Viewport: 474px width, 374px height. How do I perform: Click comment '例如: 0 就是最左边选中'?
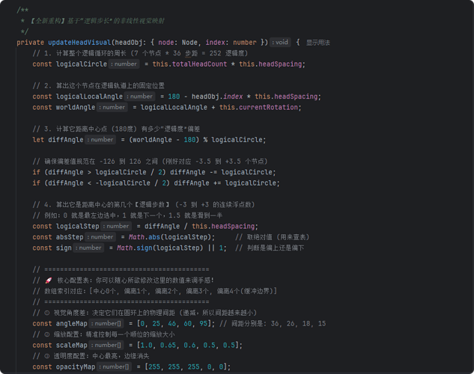pos(127,215)
